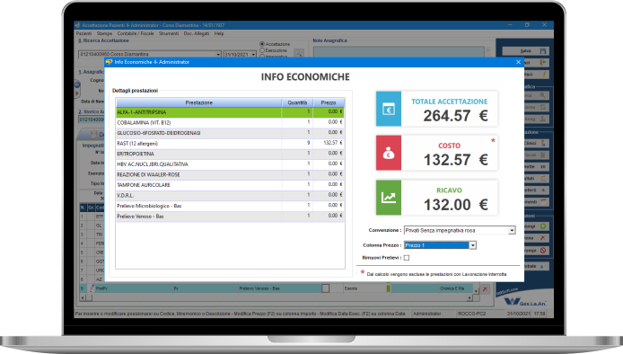Click the horizontal scrollbar right arrow
Image resolution: width=623 pixels, height=354 pixels.
tap(469, 297)
